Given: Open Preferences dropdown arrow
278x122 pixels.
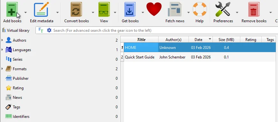Looking at the screenshot, I should tap(237, 12).
